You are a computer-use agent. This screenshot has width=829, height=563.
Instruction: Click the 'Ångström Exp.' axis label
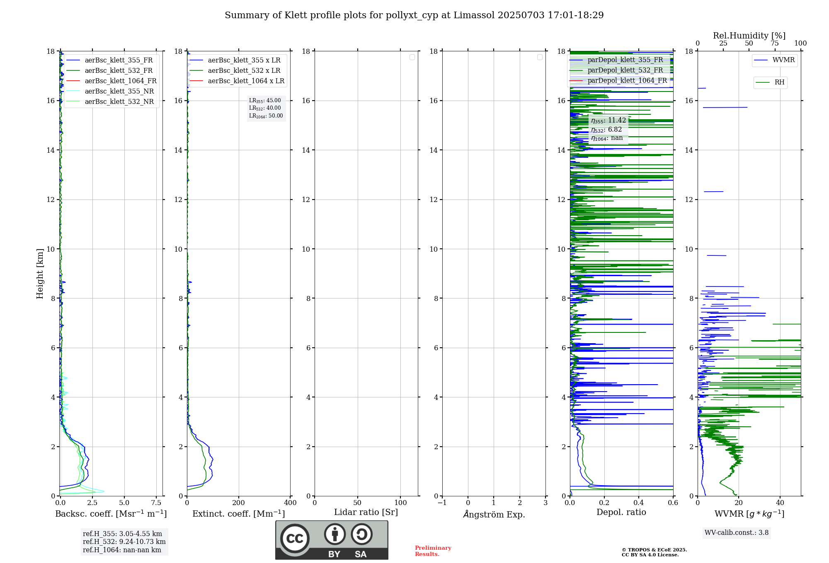point(494,514)
